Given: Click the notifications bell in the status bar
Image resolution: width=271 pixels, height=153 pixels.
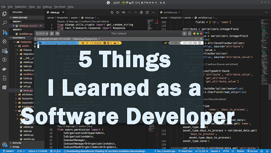Looking at the screenshot, I should tap(267, 151).
